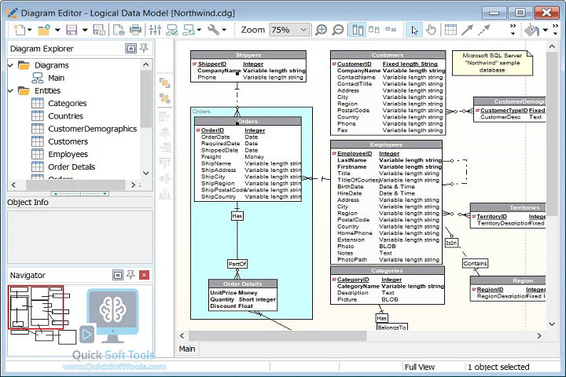The width and height of the screenshot is (566, 377).
Task: Maximize the Navigator panel
Action: point(118,275)
